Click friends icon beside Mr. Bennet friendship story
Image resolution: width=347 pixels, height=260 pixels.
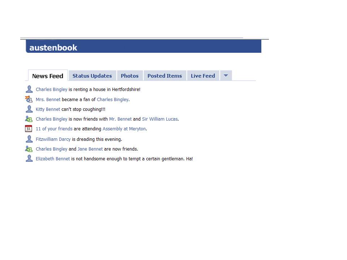point(29,119)
